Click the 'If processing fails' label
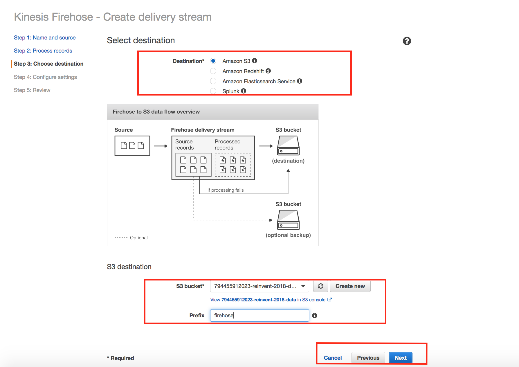The width and height of the screenshot is (519, 367). pyautogui.click(x=226, y=190)
